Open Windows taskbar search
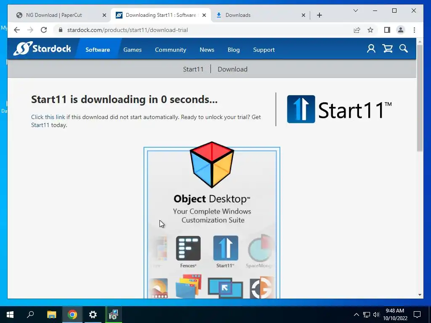The image size is (431, 323). [x=30, y=315]
